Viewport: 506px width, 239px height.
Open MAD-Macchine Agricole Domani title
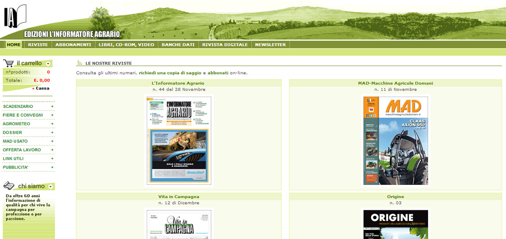click(395, 83)
